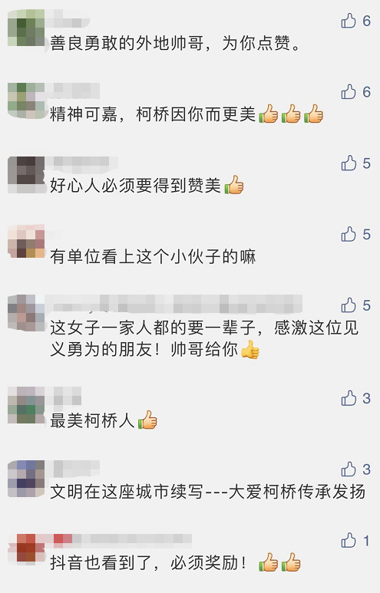Like the comment '抖音也看到了，必须奖励'
The width and height of the screenshot is (380, 593).
349,541
